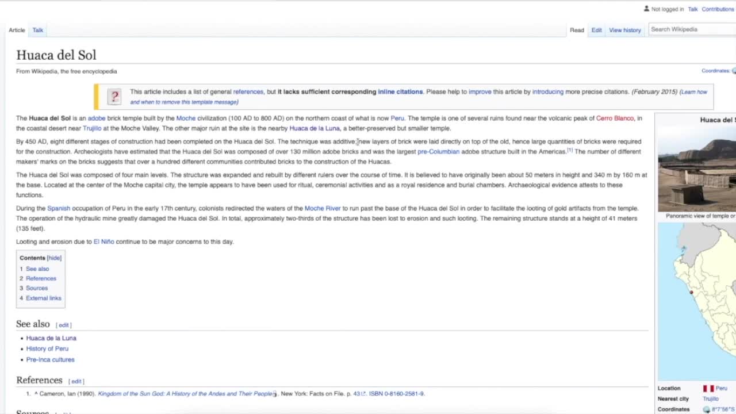The image size is (736, 414).
Task: Click the page 43 external link
Action: (359, 394)
